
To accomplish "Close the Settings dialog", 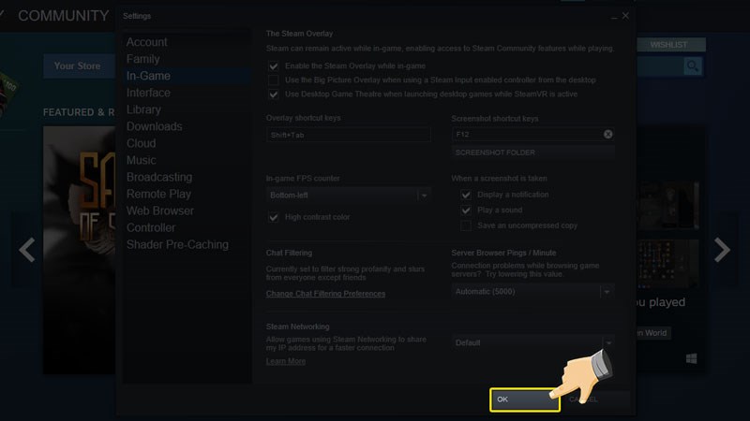I will (x=625, y=16).
